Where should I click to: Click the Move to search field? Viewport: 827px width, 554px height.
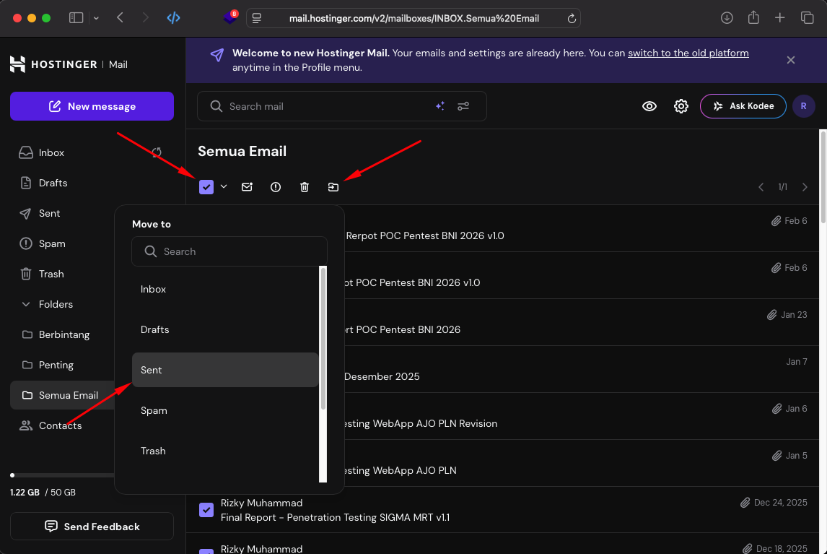[x=229, y=251]
